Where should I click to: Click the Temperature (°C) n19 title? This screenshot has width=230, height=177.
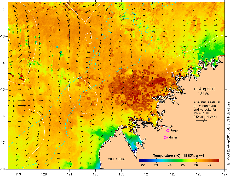pyautogui.click(x=179, y=156)
